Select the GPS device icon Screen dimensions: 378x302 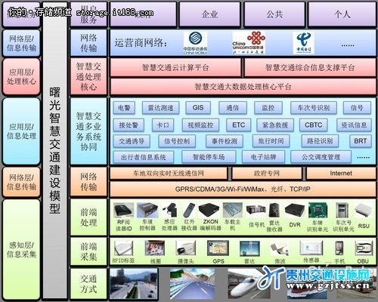218,248
